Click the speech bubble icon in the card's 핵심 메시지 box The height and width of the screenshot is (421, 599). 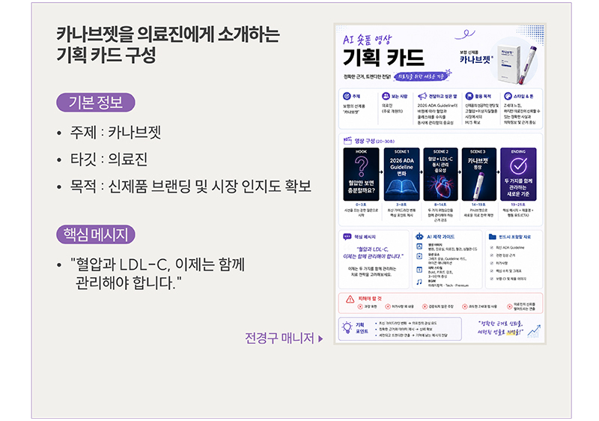click(347, 237)
